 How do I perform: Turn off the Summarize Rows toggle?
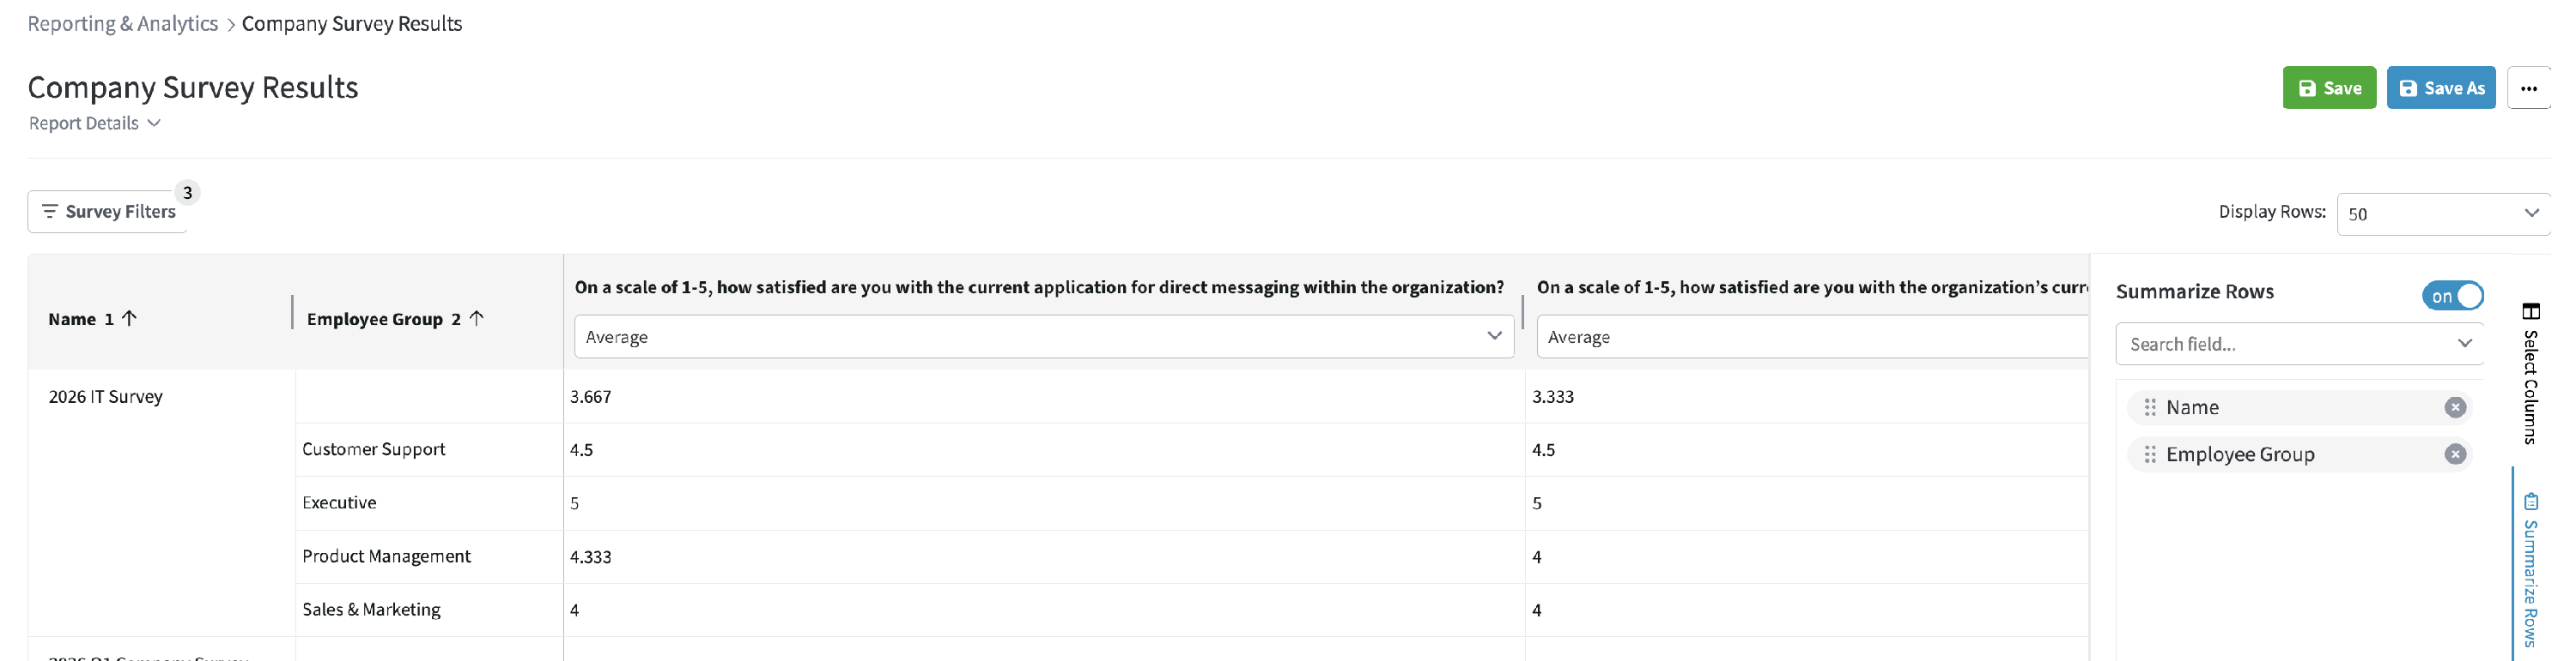(x=2452, y=296)
